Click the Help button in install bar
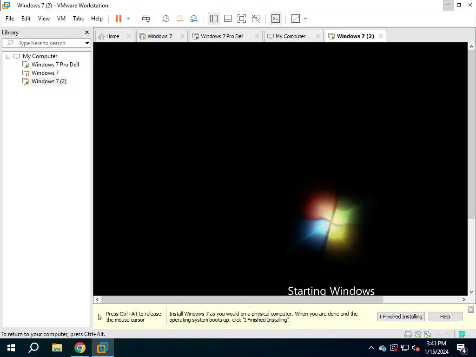 tap(445, 317)
